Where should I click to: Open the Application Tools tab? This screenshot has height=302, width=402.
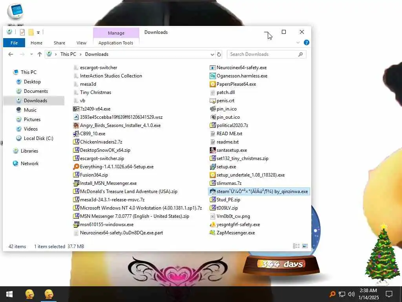tap(116, 43)
